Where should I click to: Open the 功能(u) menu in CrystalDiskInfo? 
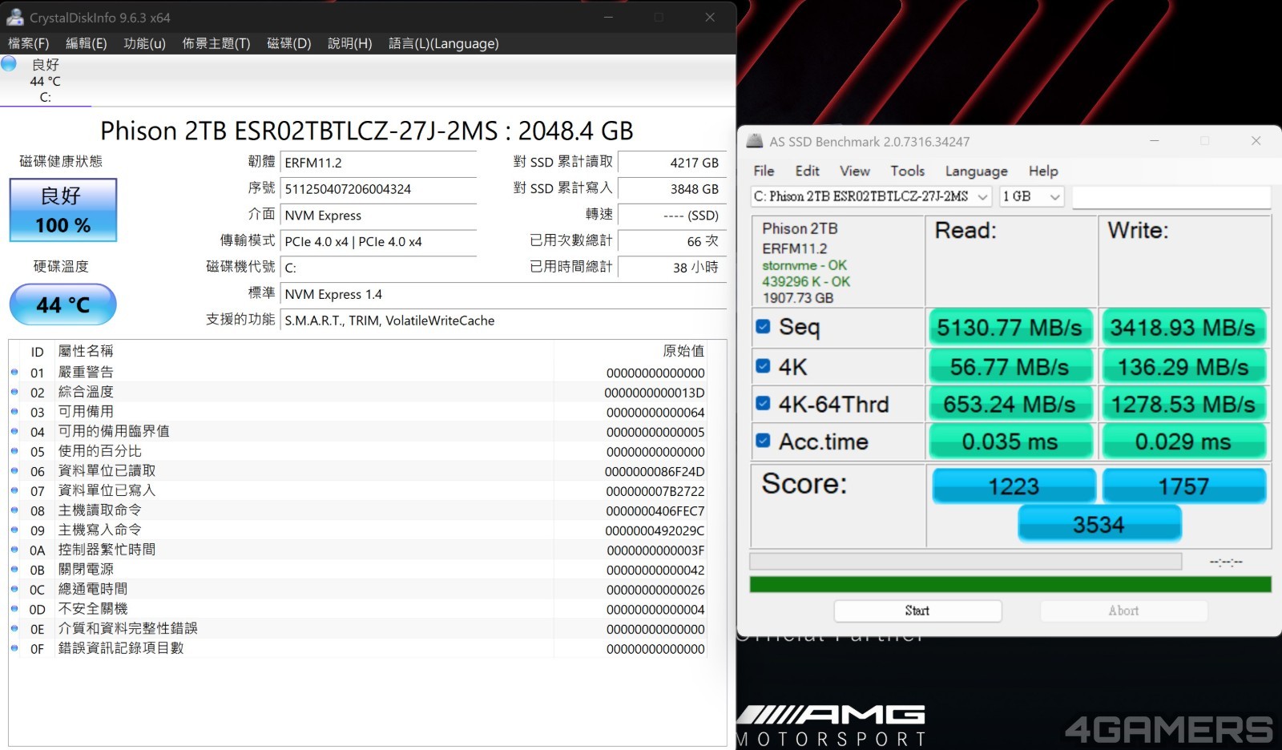[x=144, y=43]
